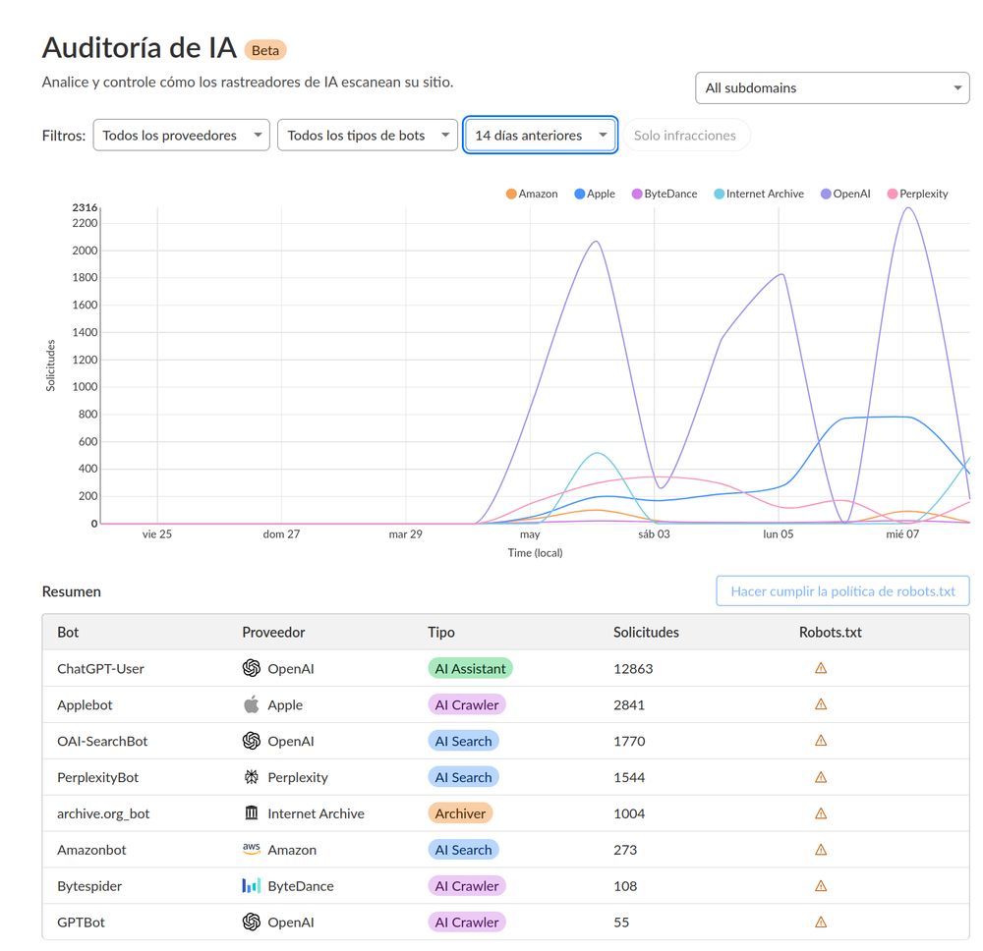Image resolution: width=983 pixels, height=951 pixels.
Task: Toggle Apple series in chart legend
Action: pyautogui.click(x=595, y=194)
